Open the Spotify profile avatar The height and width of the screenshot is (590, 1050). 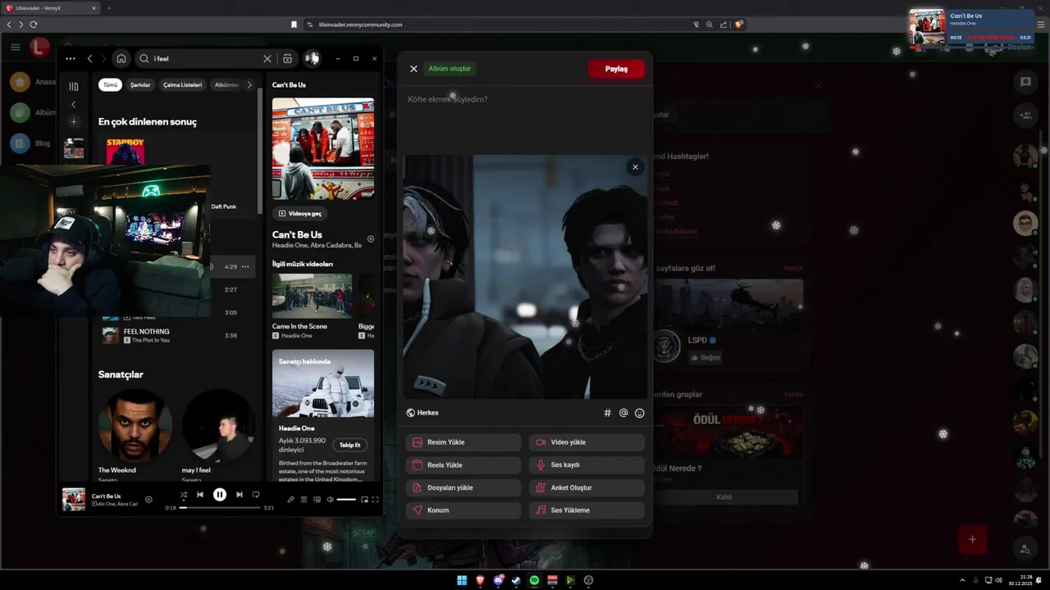coord(312,59)
